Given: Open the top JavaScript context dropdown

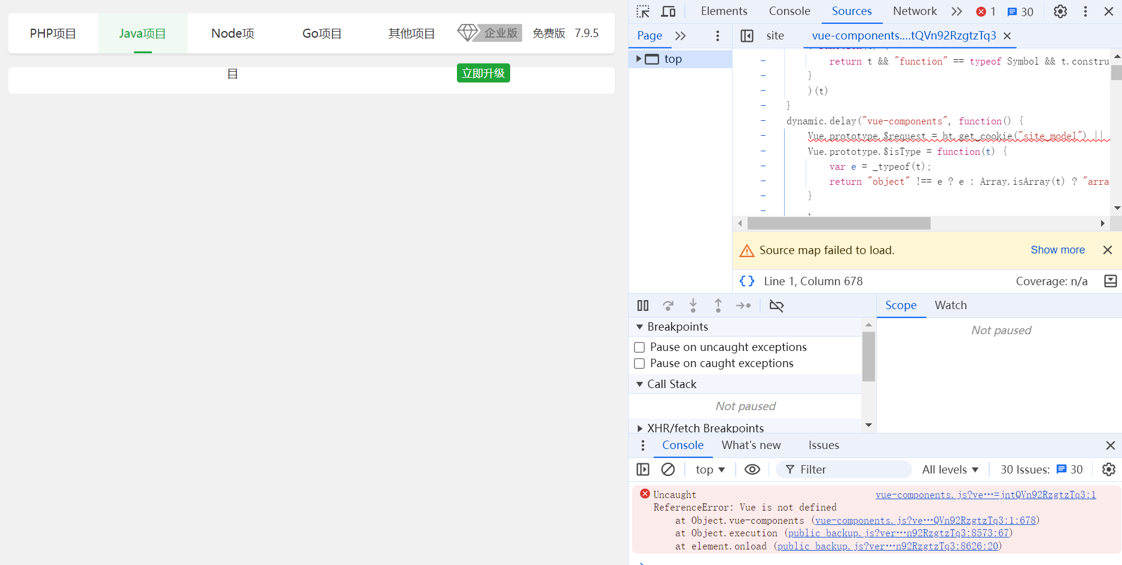Looking at the screenshot, I should click(710, 470).
